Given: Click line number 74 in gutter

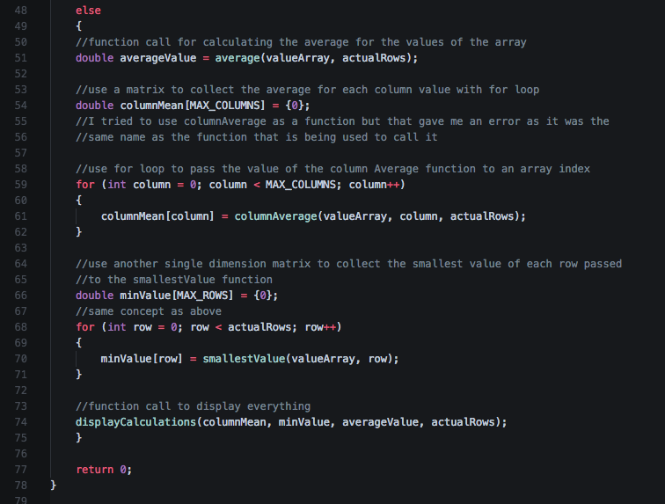Looking at the screenshot, I should click(21, 422).
